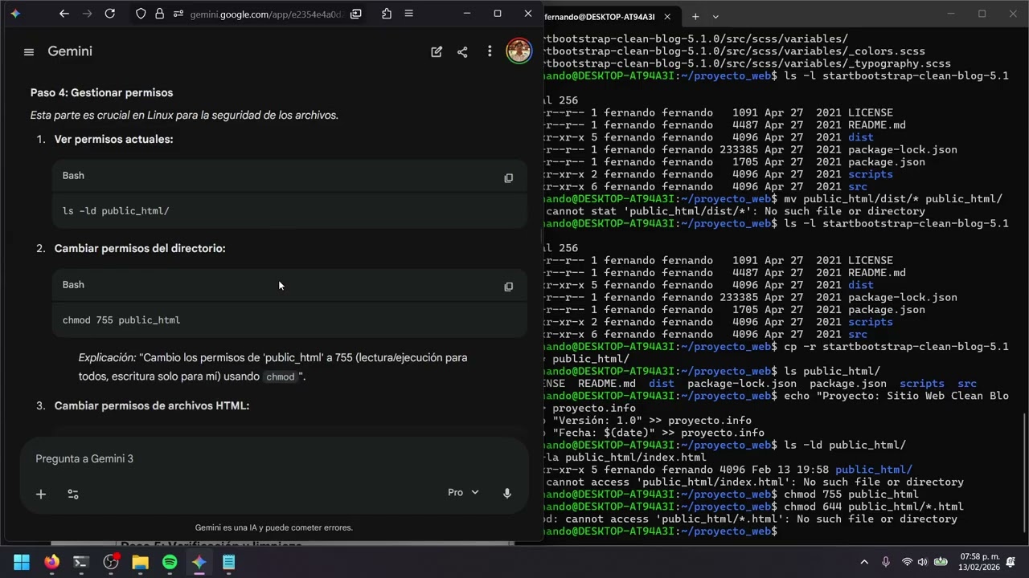Click the volume speaker icon in system tray

(x=922, y=562)
